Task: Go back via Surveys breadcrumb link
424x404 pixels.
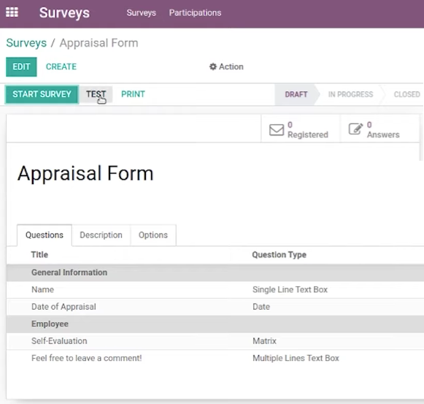Action: point(26,43)
